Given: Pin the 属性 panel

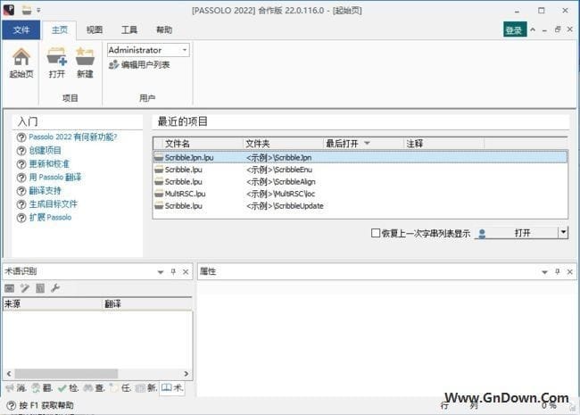Looking at the screenshot, I should 558,272.
